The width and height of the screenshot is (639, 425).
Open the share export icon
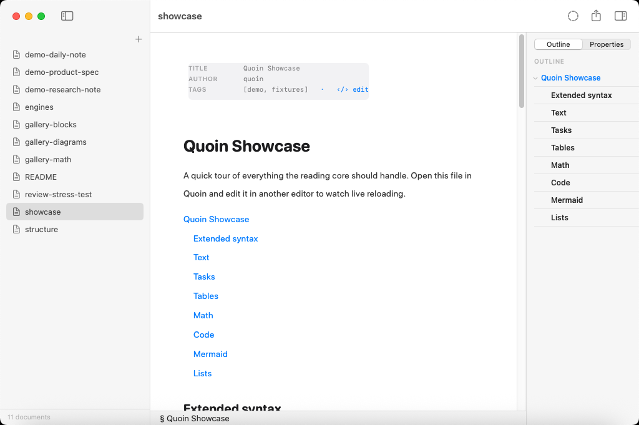pyautogui.click(x=596, y=16)
